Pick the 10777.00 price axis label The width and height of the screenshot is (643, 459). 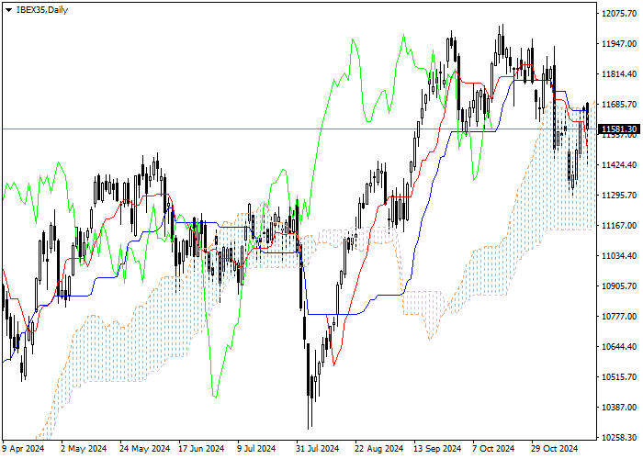(x=619, y=317)
